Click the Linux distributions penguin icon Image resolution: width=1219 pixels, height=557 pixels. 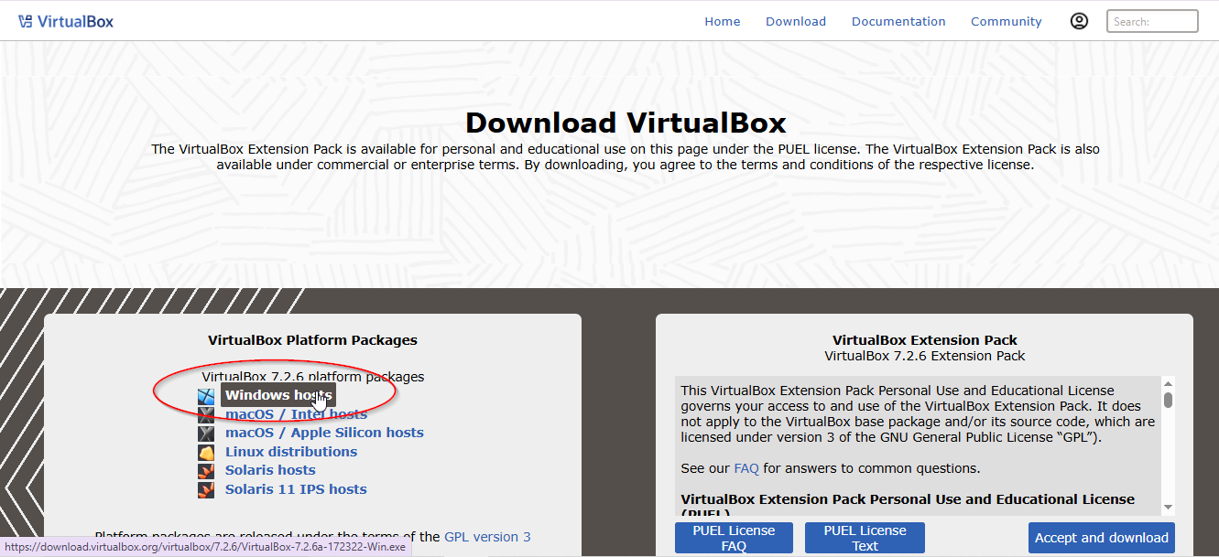pos(207,452)
